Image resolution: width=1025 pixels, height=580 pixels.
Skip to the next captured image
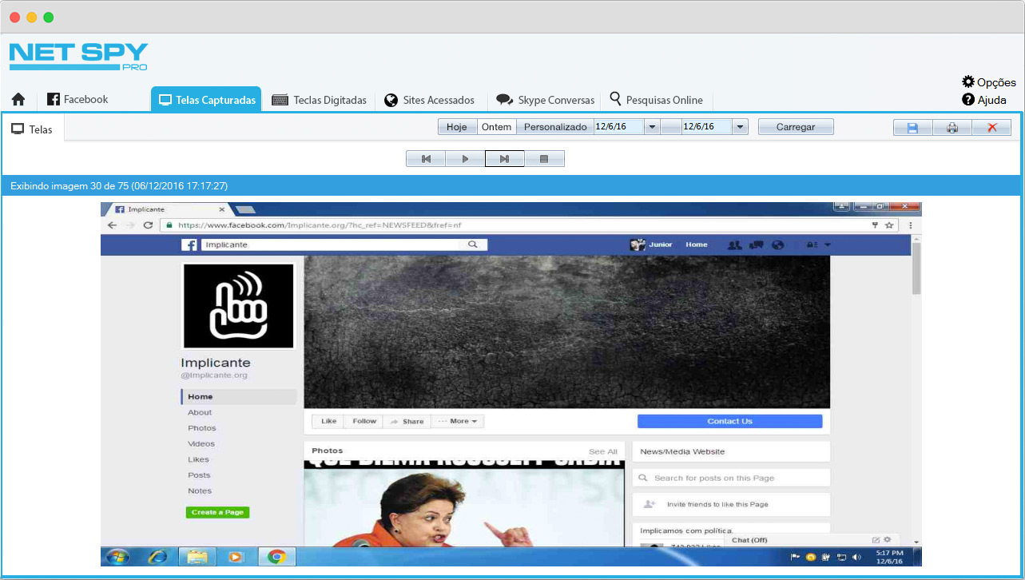click(504, 159)
